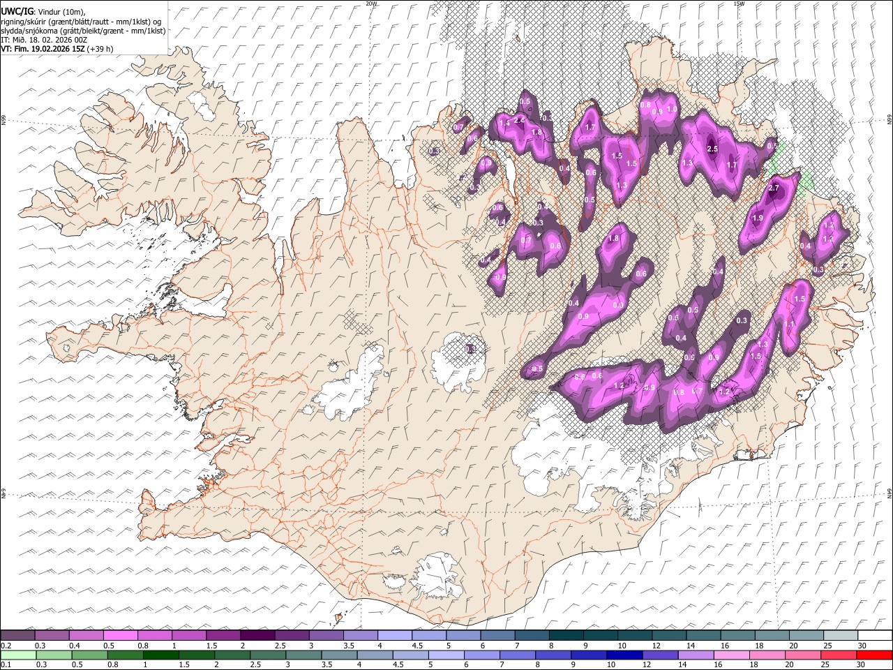Viewport: 893px width, 670px height.
Task: Select the pale green swatch between 0.1 and 0.3
Action: pyautogui.click(x=17, y=655)
